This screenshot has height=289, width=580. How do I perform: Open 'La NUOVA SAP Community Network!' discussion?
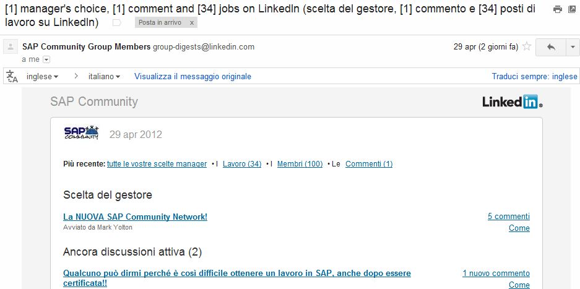pos(135,217)
